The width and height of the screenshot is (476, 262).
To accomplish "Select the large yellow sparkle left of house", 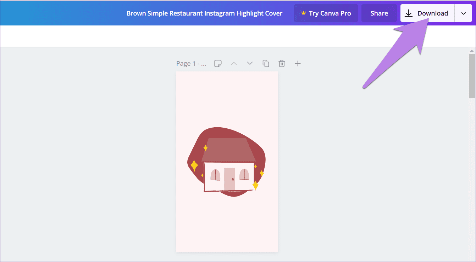I will pyautogui.click(x=194, y=165).
